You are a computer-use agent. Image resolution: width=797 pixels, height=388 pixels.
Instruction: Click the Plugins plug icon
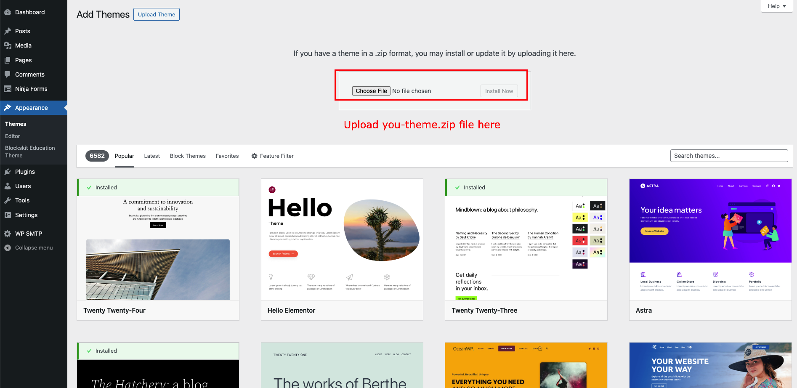8,172
